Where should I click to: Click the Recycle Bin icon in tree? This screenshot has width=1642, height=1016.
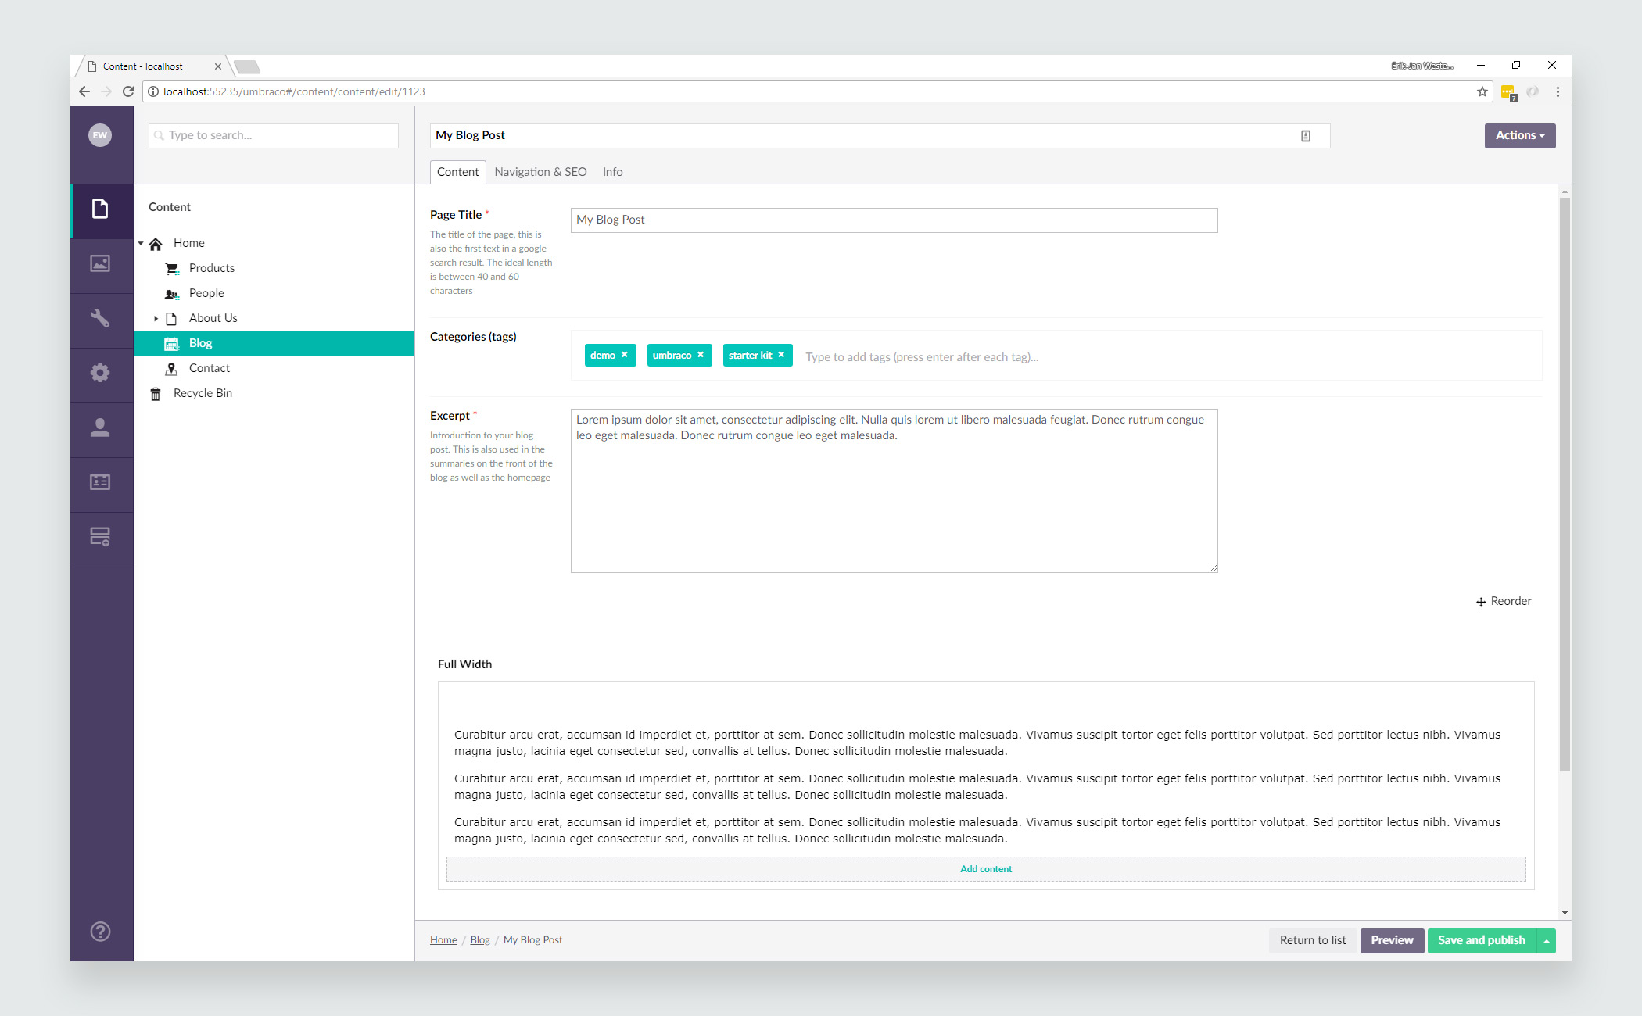(158, 392)
